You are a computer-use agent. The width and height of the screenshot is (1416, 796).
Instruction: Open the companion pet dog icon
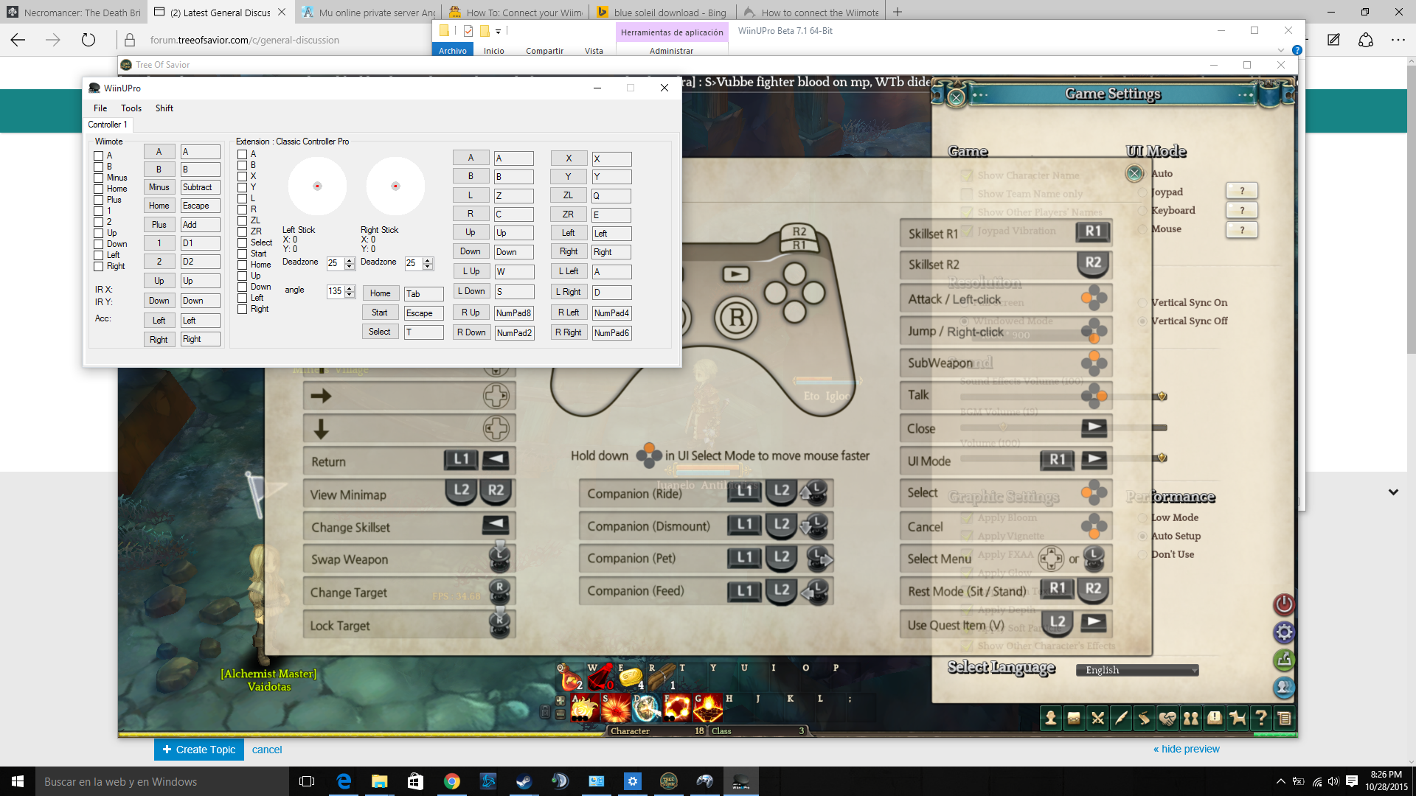point(1238,718)
